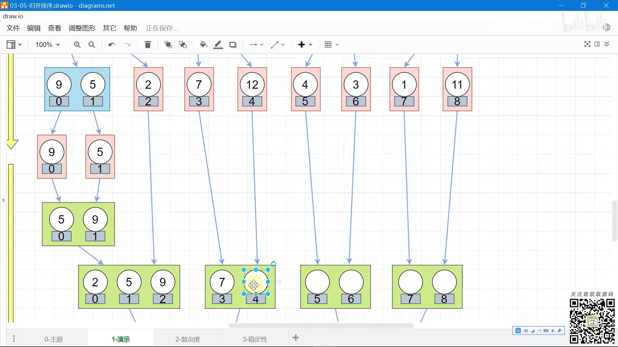Open the table insert dropdown
Image resolution: width=618 pixels, height=347 pixels.
point(332,45)
